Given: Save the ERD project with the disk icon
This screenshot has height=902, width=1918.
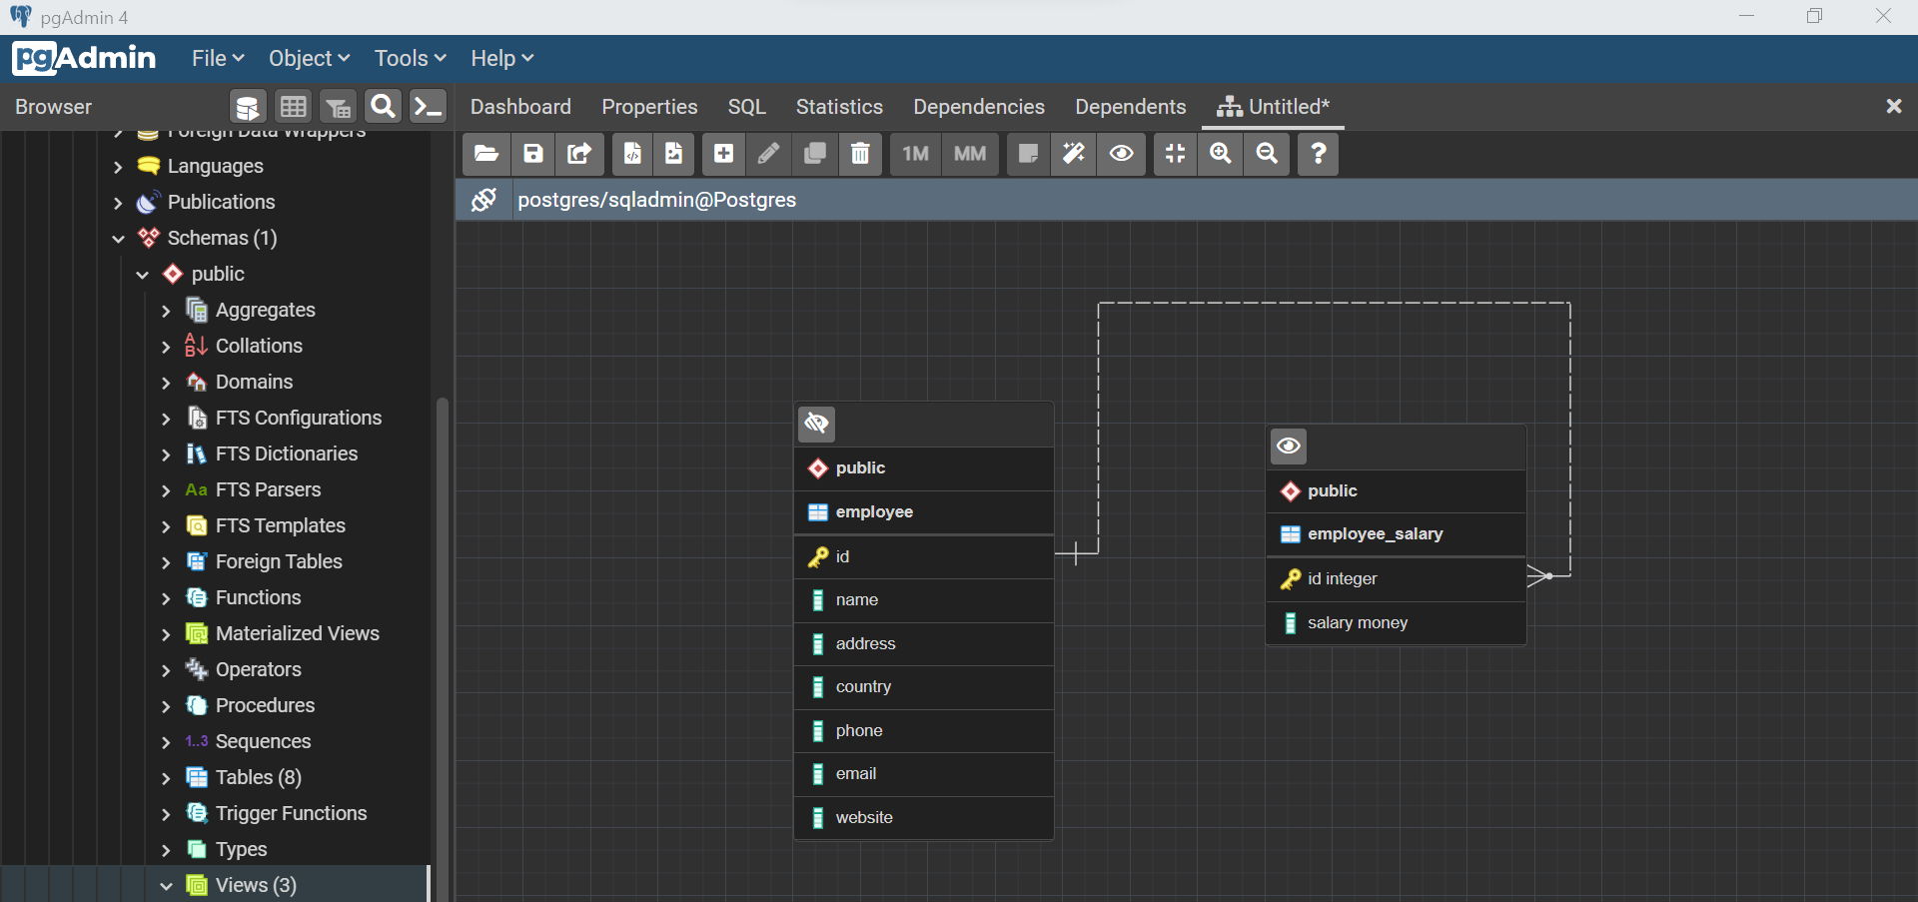Looking at the screenshot, I should [x=533, y=154].
